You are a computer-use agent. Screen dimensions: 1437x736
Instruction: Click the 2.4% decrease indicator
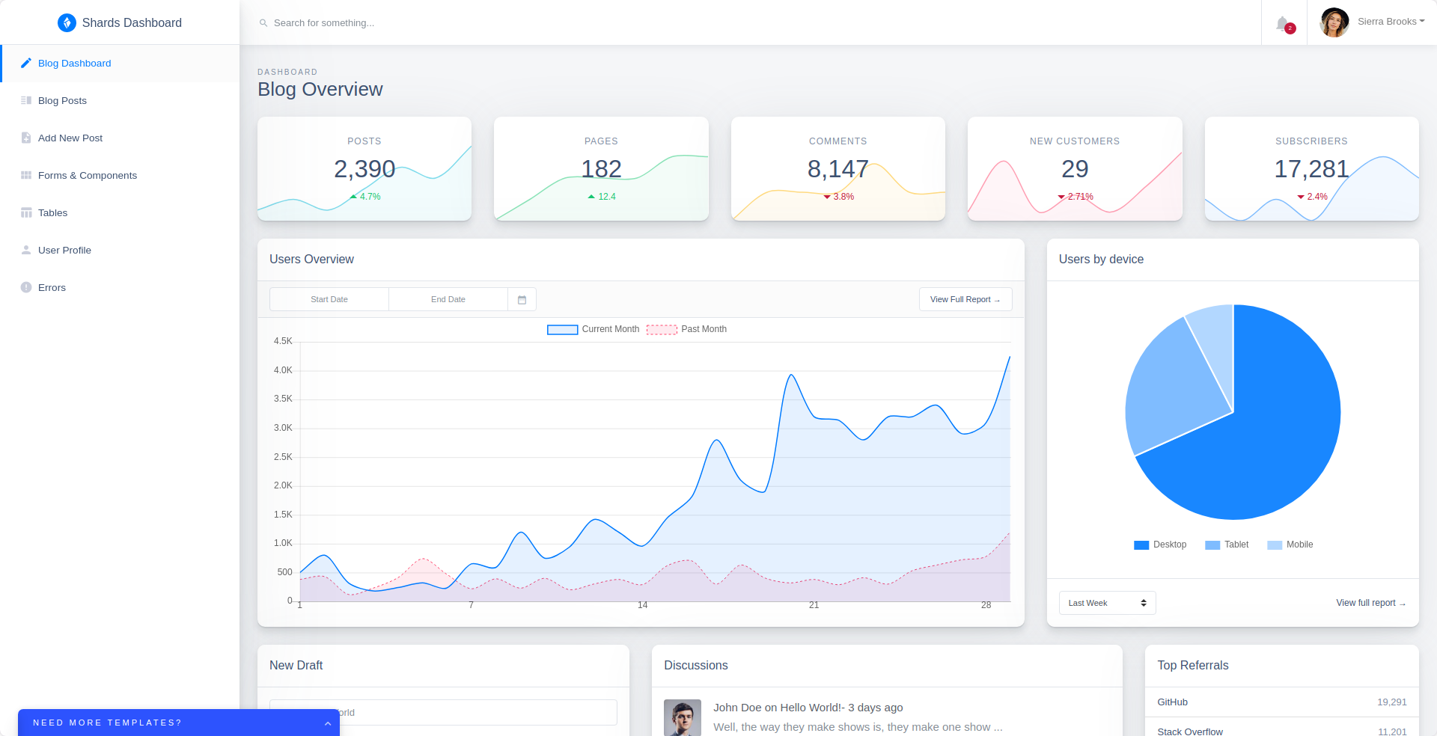pyautogui.click(x=1312, y=197)
